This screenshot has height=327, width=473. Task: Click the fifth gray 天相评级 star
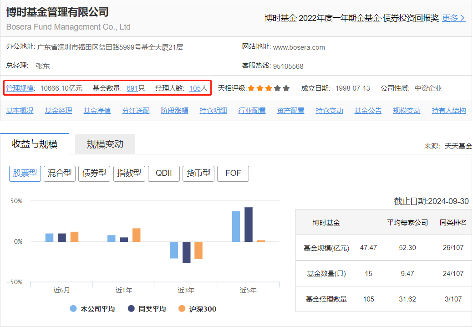coord(286,88)
